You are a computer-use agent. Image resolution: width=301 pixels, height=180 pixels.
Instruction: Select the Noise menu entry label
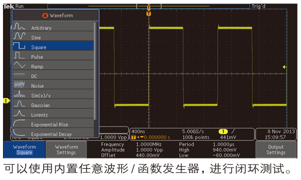(38, 86)
